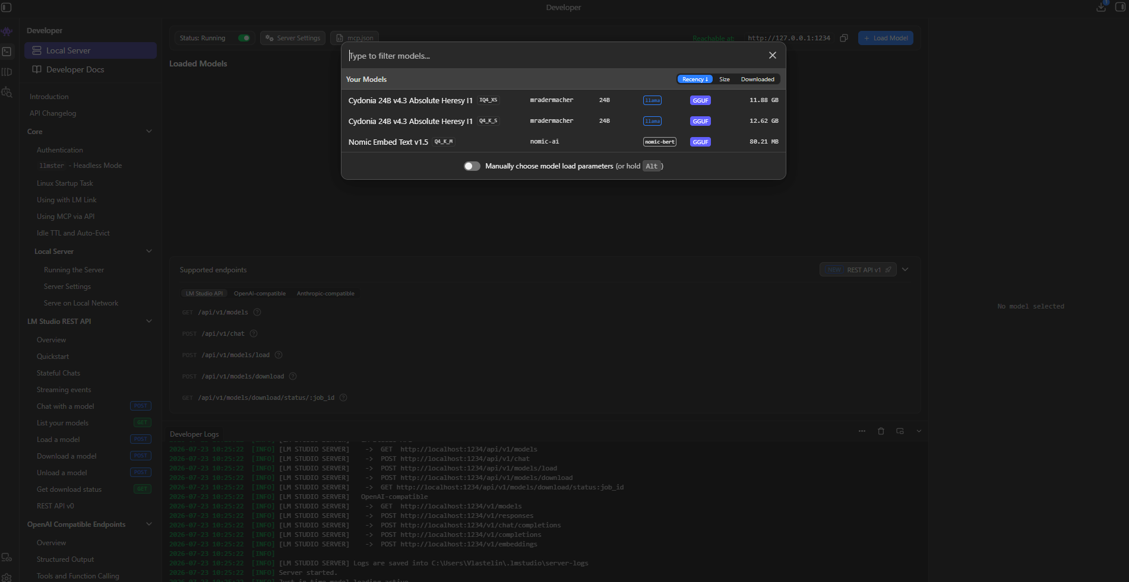Open the settings gear icon at bottom-left

point(7,577)
